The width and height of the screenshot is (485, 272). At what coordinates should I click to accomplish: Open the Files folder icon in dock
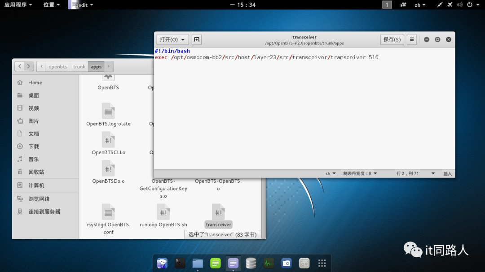point(198,263)
